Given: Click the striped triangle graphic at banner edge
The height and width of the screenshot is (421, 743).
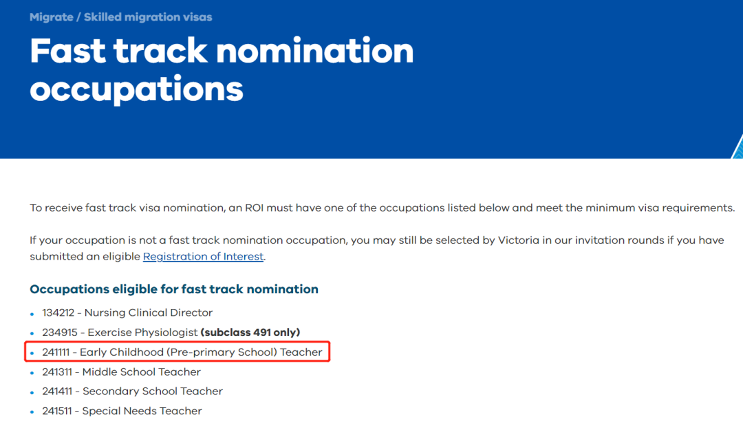Looking at the screenshot, I should [x=738, y=149].
